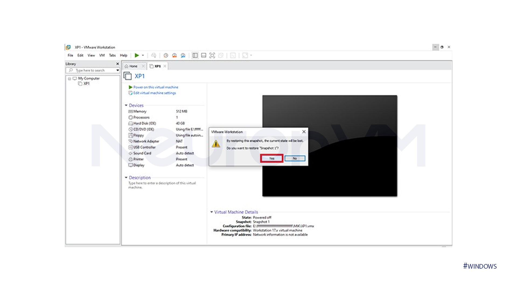Select the XP1 virtual machine in Library
The image size is (517, 291).
coord(86,84)
